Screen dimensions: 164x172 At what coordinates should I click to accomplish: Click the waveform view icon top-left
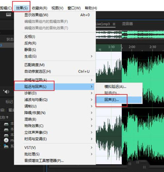pos(9,14)
